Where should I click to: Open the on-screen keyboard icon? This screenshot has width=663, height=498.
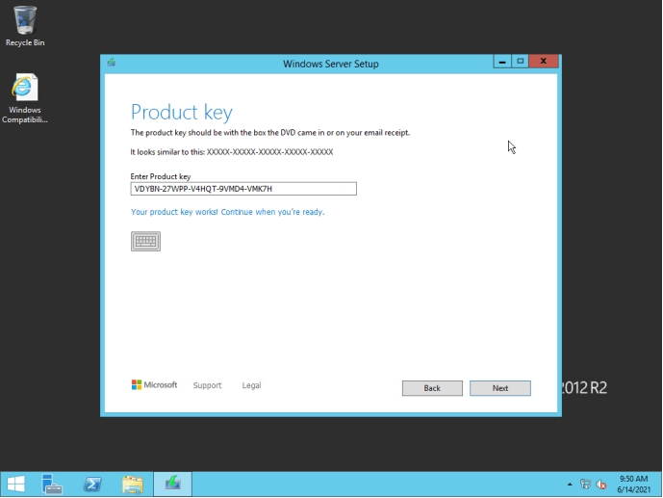145,241
